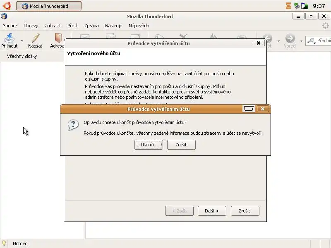Click Zrušit at the wizard bottom
Image resolution: width=331 pixels, height=248 pixels.
coord(245,211)
